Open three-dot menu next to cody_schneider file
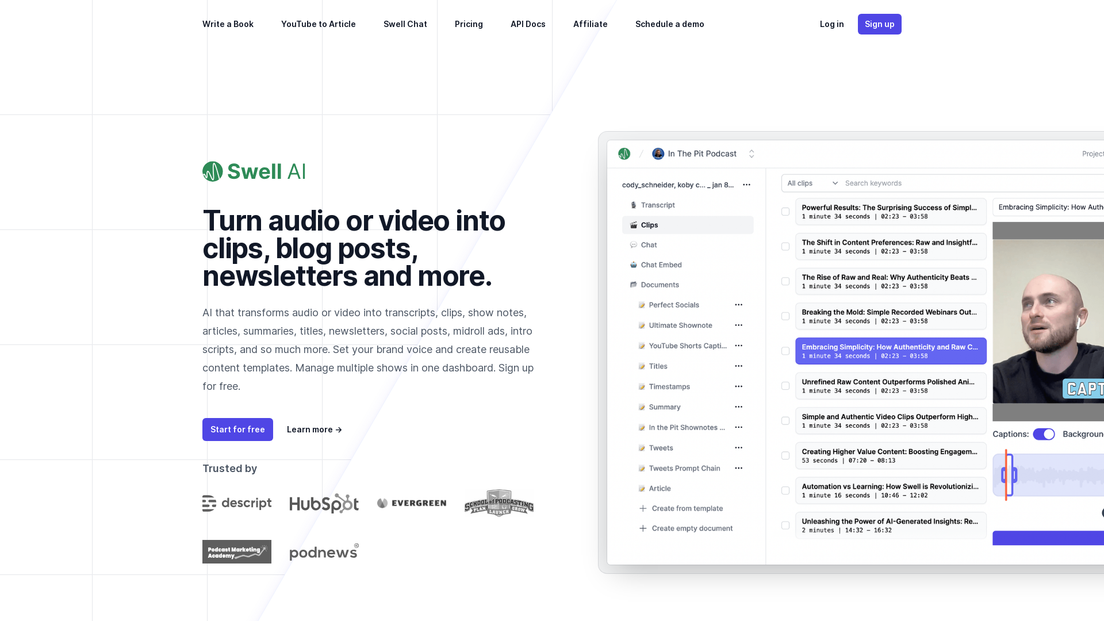 [x=746, y=185]
